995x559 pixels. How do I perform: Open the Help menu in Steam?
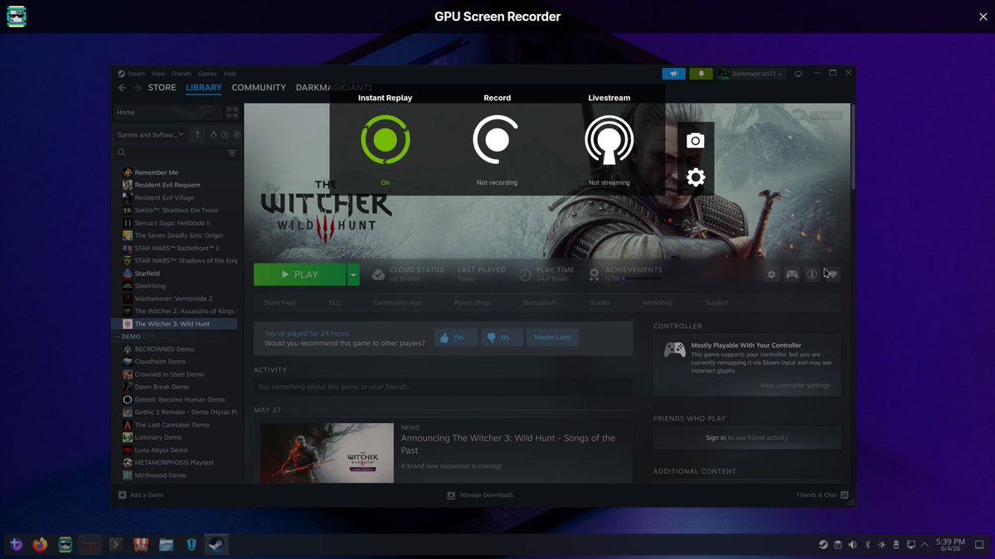pyautogui.click(x=230, y=74)
